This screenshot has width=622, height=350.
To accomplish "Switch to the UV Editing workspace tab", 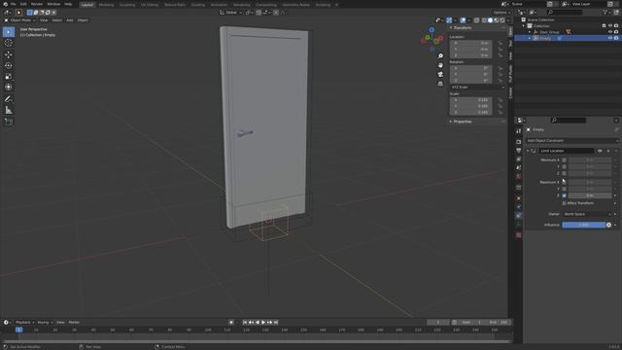I will (x=149, y=5).
